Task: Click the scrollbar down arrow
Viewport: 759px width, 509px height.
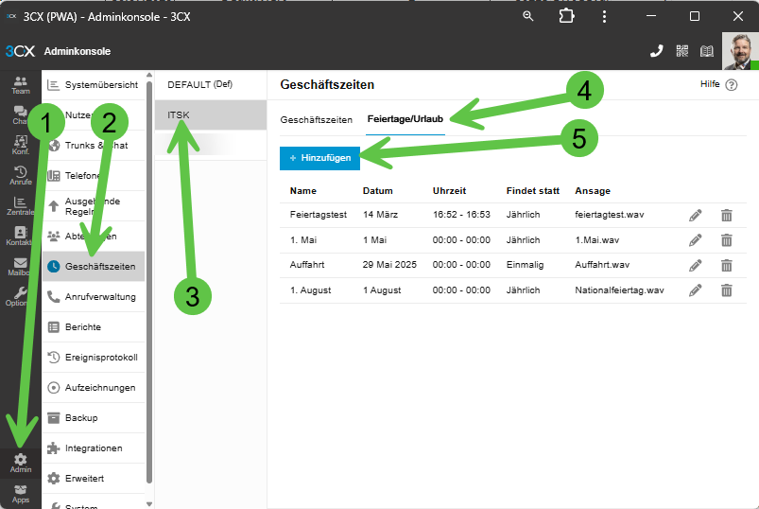Action: tap(149, 504)
